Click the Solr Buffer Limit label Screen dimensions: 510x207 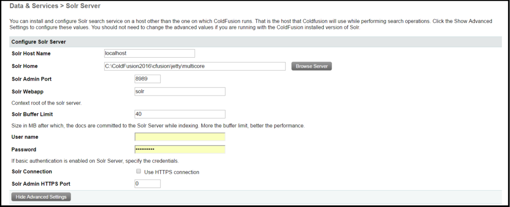point(32,114)
